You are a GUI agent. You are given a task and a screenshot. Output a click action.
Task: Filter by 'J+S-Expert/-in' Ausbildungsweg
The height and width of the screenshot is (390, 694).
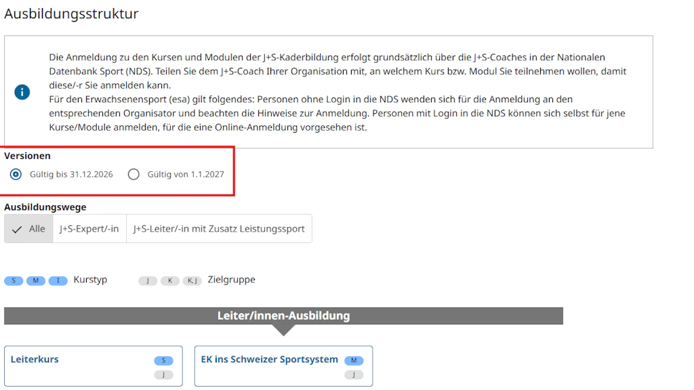pos(89,229)
